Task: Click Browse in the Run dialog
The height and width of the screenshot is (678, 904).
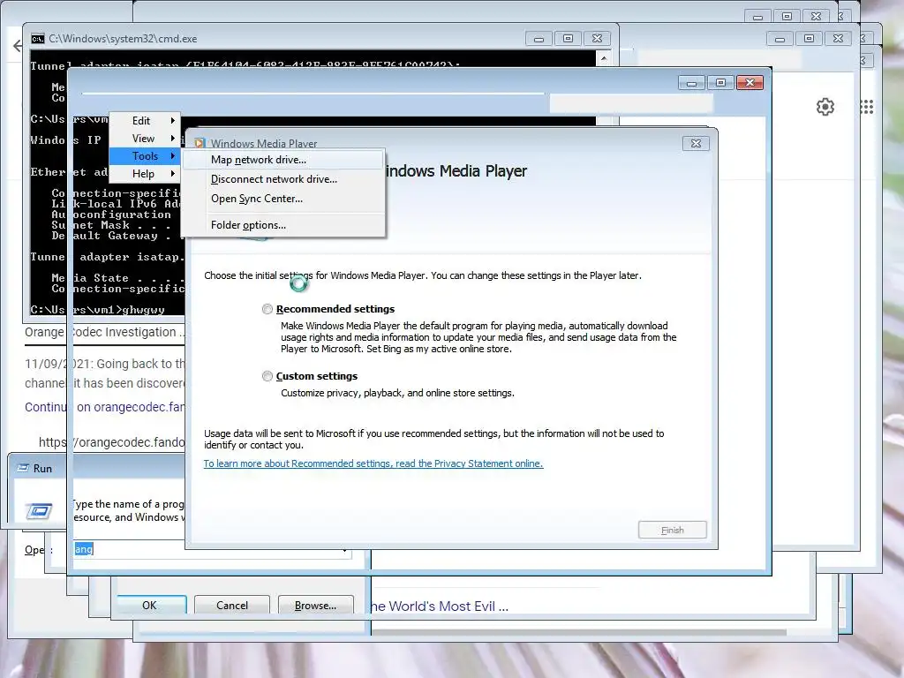Action: (315, 605)
